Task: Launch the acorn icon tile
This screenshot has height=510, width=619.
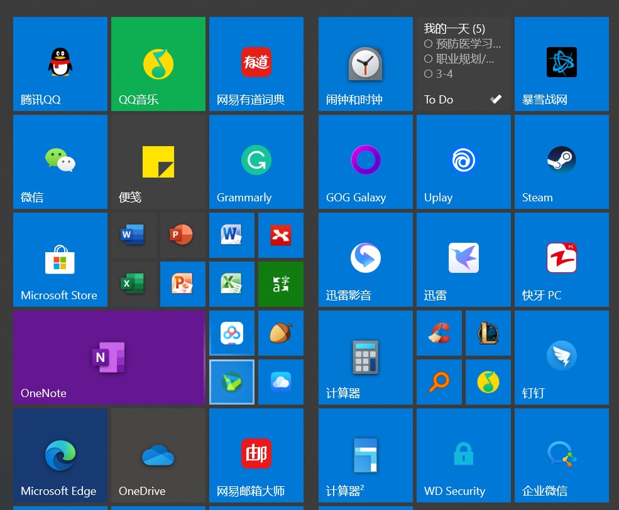Action: point(281,333)
